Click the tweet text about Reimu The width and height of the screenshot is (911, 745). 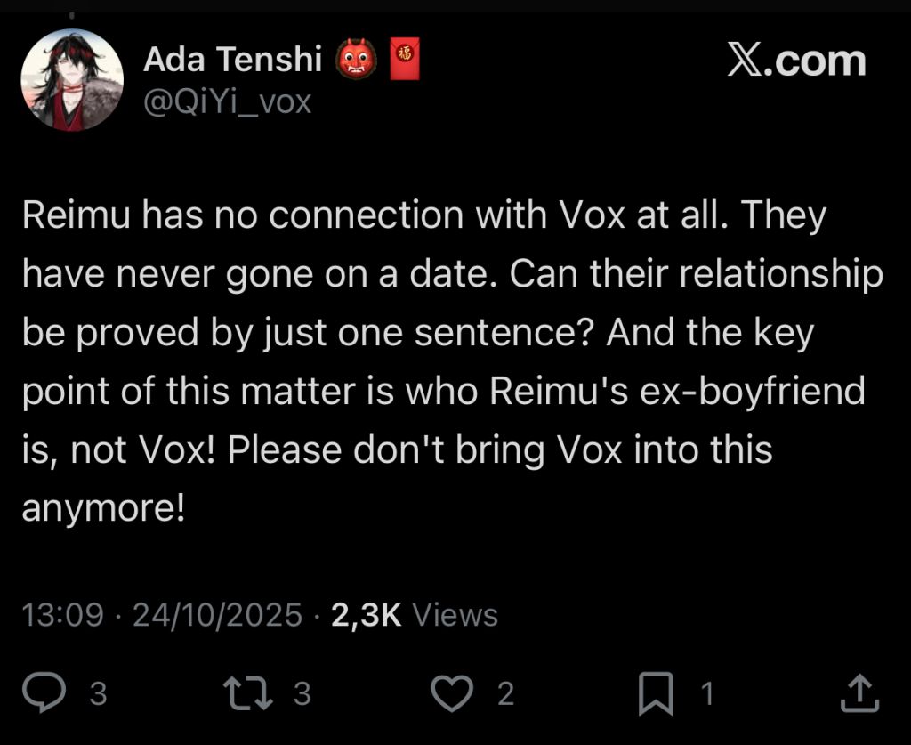point(453,361)
